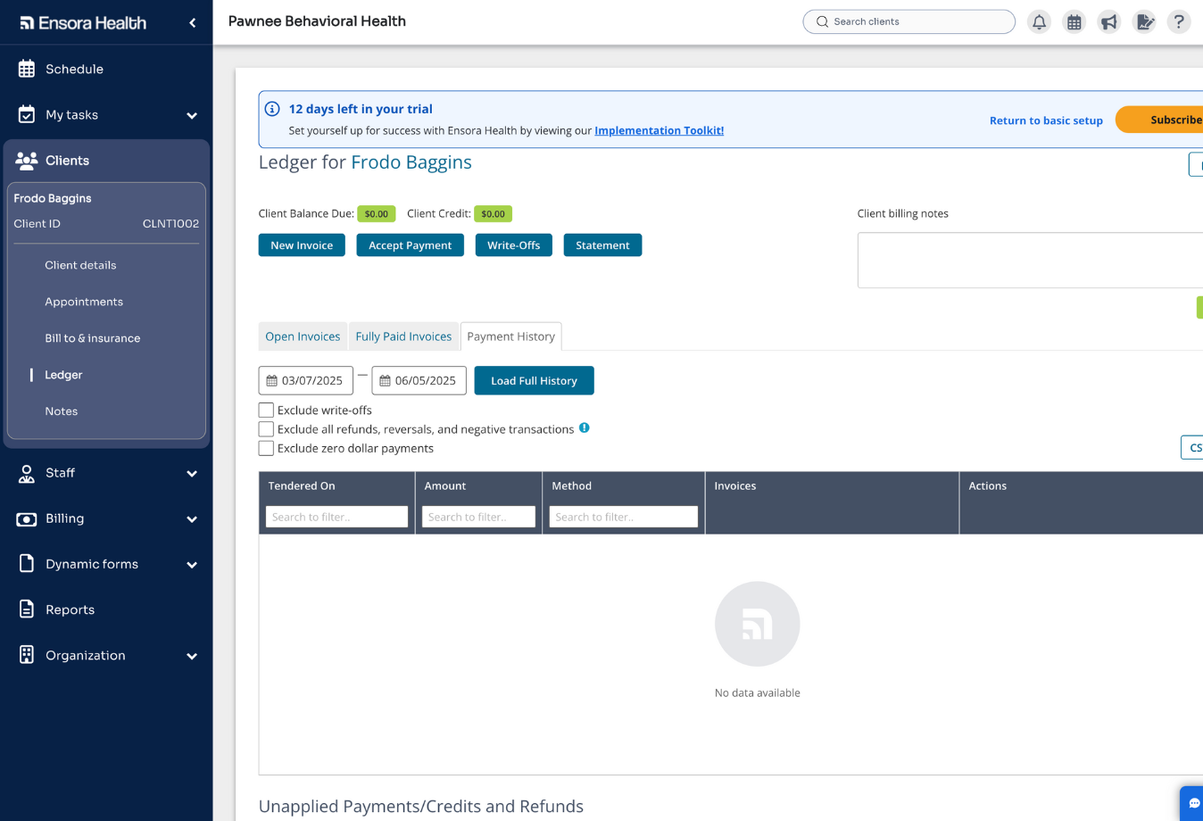Click the Statement button
Image resolution: width=1203 pixels, height=821 pixels.
pyautogui.click(x=602, y=245)
